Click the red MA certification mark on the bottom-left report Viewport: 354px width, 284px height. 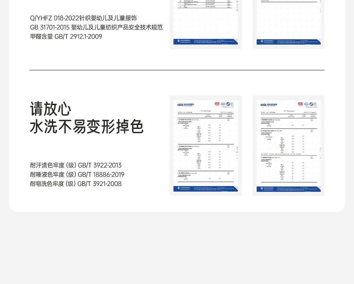[217, 104]
